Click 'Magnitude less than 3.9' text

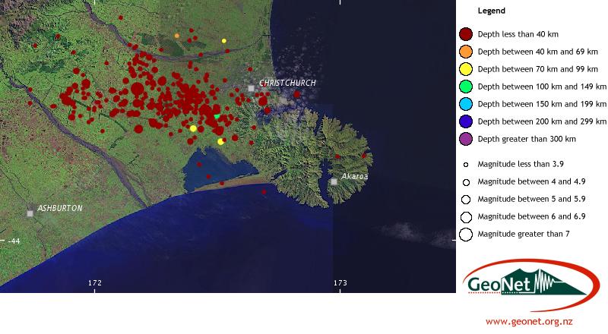[521, 164]
